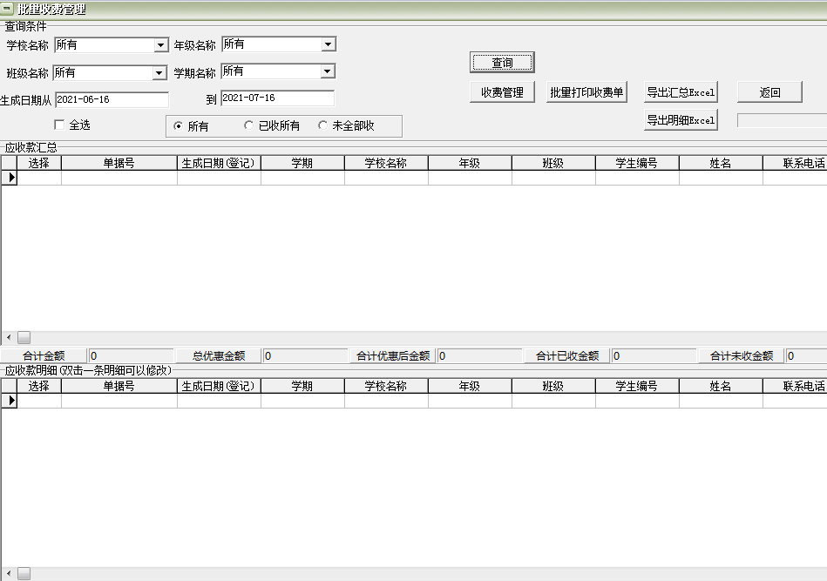Click 年级 column header in 应收款汇总
The height and width of the screenshot is (581, 827).
pos(470,164)
